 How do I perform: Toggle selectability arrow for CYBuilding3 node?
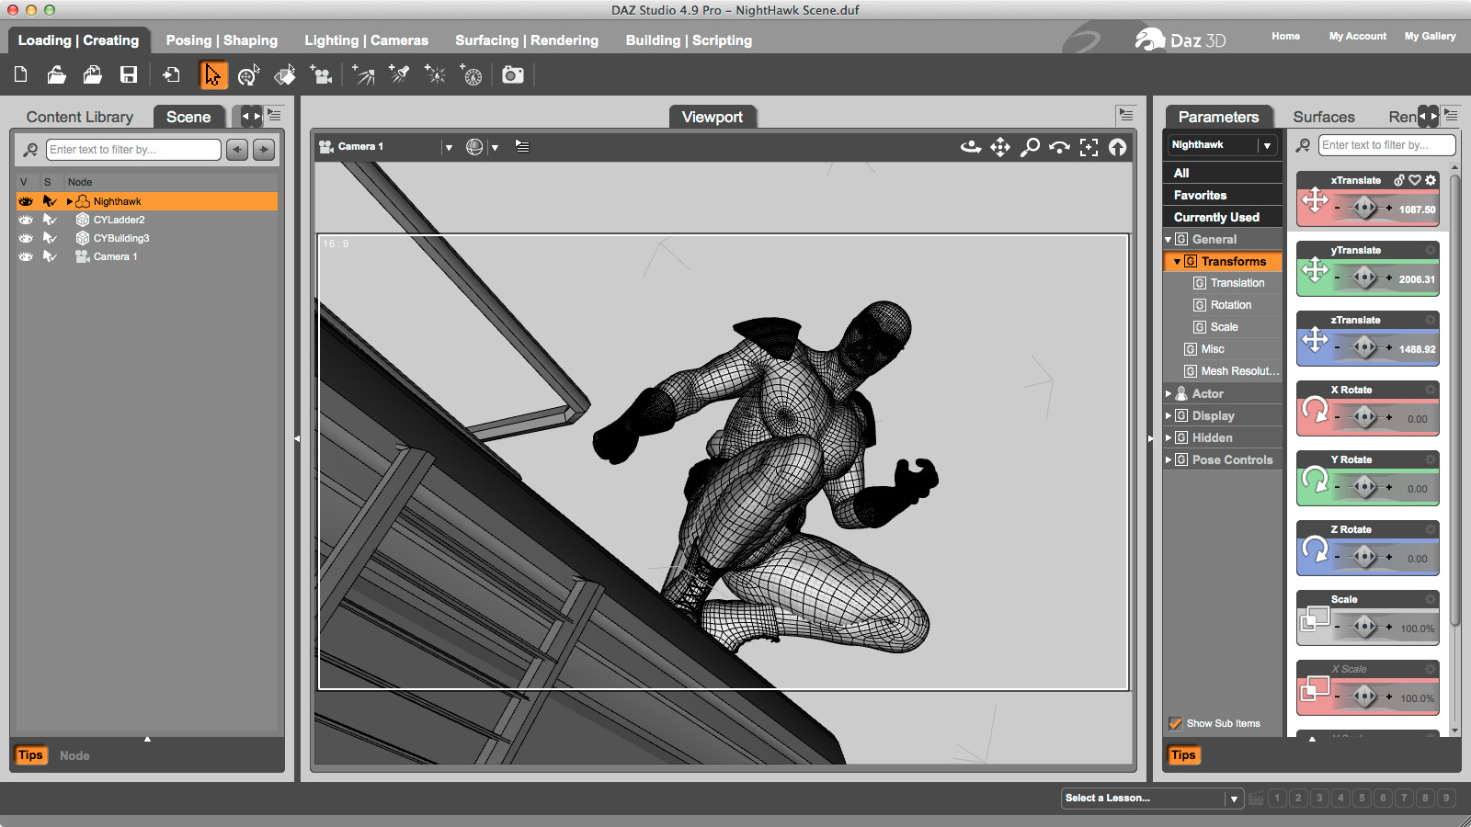click(50, 238)
